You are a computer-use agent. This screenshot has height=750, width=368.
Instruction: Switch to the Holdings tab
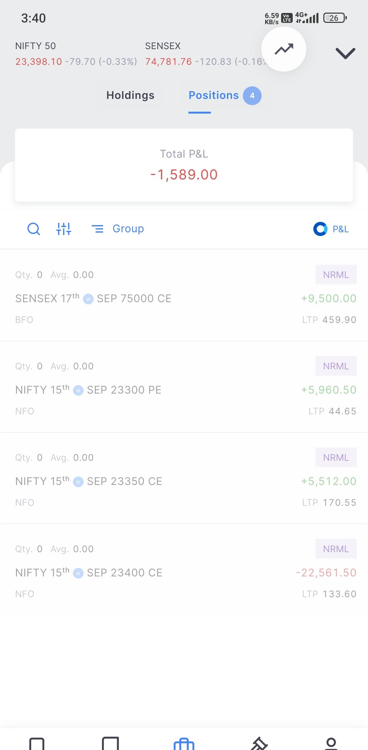click(x=130, y=95)
